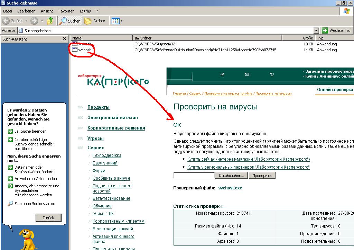Expand the address bar dropdown
354x250 pixels.
(x=316, y=30)
